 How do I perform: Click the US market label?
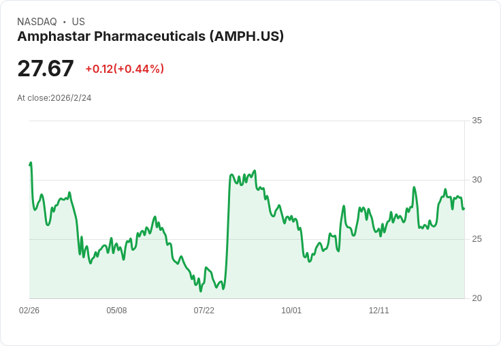pos(78,22)
